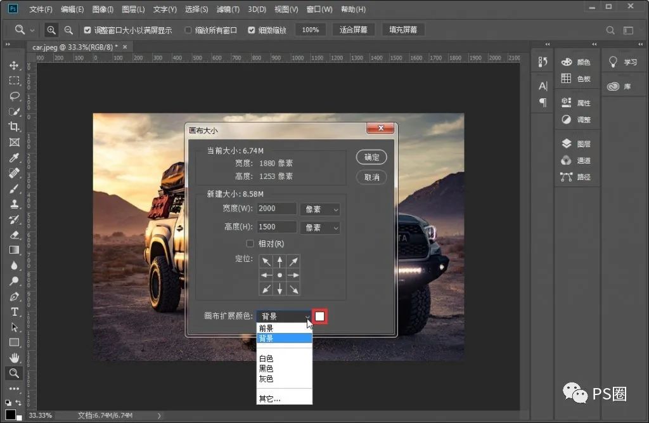This screenshot has width=649, height=423.
Task: Toggle zoom all windows checkbox
Action: tap(188, 30)
